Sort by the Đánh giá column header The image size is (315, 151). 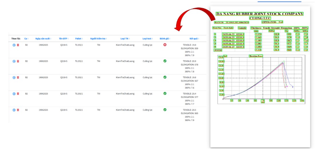(164, 39)
